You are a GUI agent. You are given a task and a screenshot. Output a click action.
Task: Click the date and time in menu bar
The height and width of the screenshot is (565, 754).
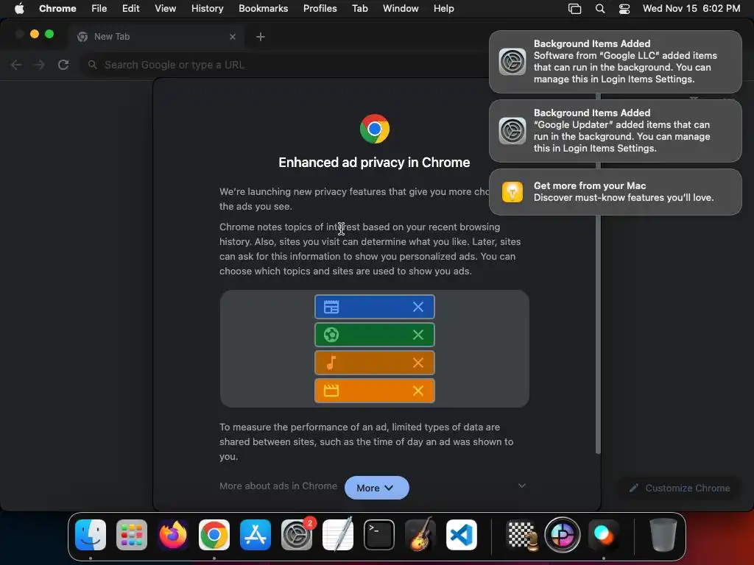(x=691, y=8)
